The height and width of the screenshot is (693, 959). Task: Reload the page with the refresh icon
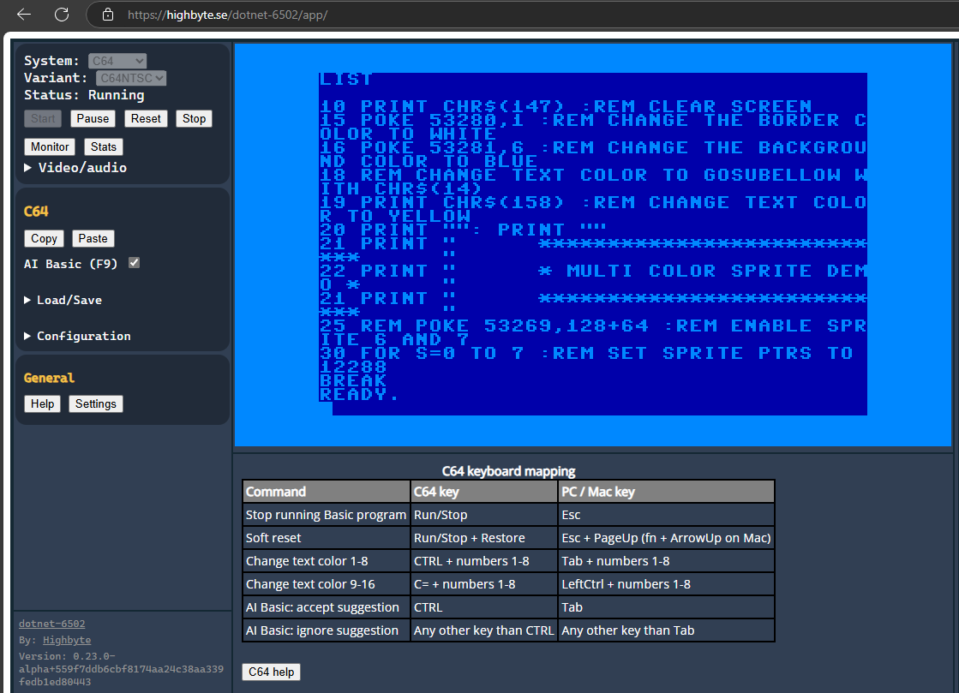pos(62,15)
